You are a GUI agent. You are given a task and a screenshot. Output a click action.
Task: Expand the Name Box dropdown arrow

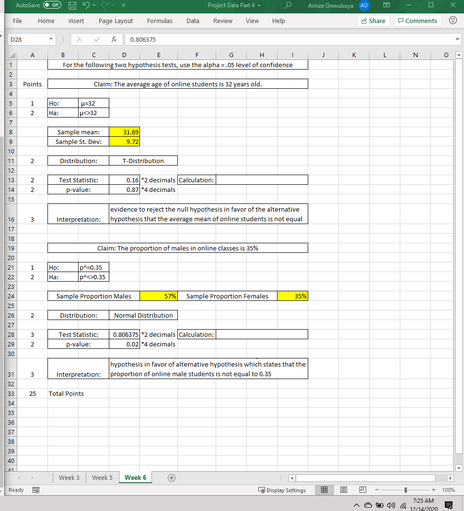point(51,39)
